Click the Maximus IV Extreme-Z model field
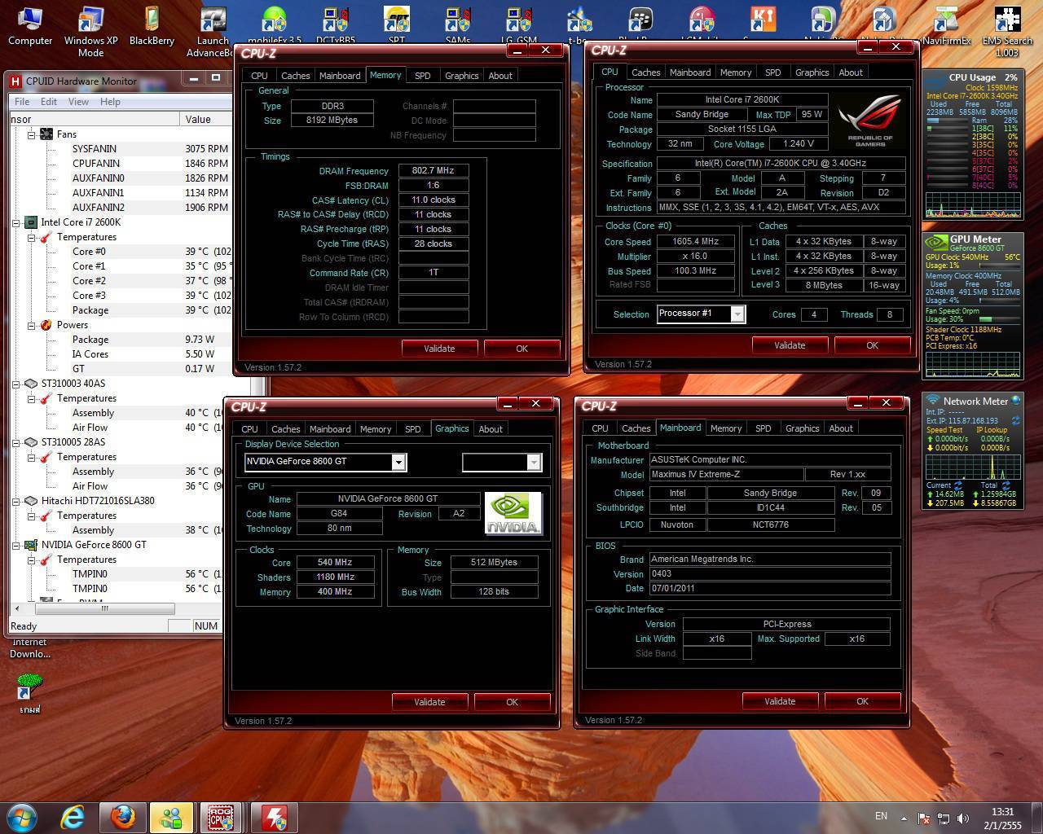Screen dimensions: 1043x834 point(725,474)
